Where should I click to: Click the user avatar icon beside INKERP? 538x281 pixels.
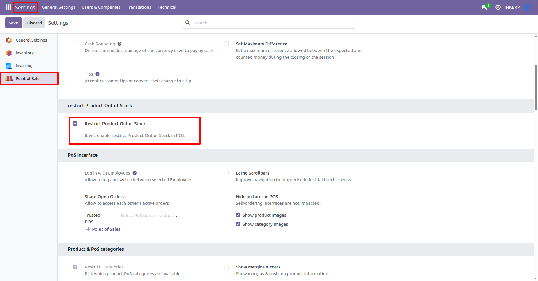528,7
